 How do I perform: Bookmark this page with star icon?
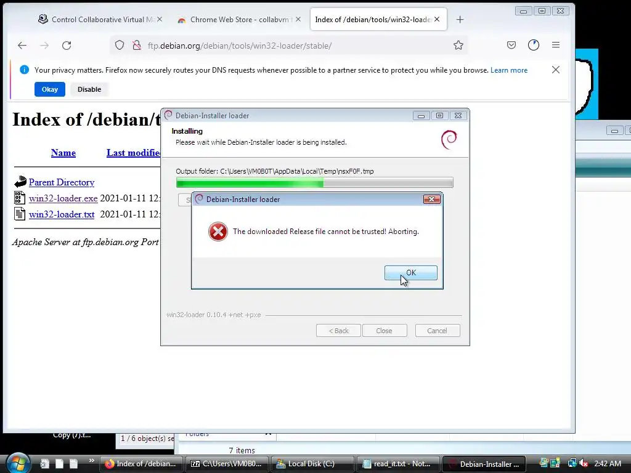click(x=458, y=46)
